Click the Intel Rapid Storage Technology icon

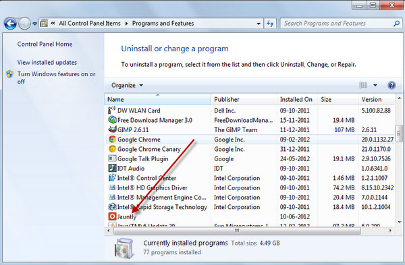112,207
